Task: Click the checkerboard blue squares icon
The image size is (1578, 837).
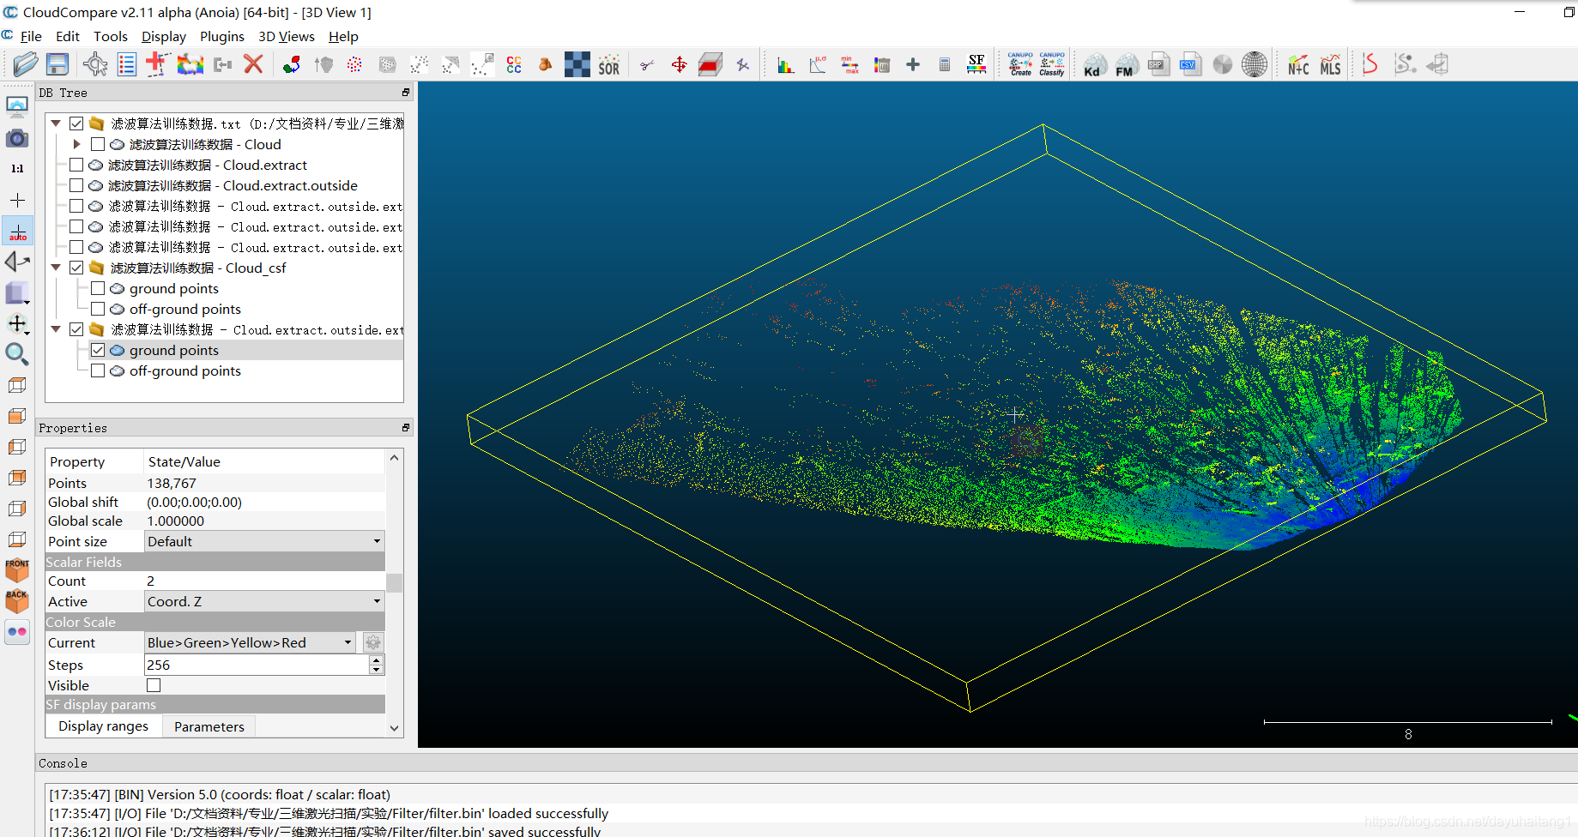Action: pos(577,64)
